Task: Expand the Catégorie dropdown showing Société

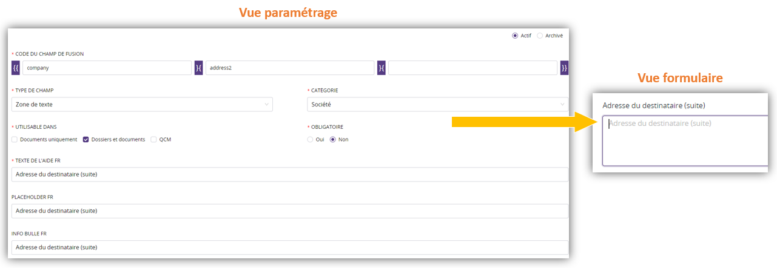Action: point(437,105)
